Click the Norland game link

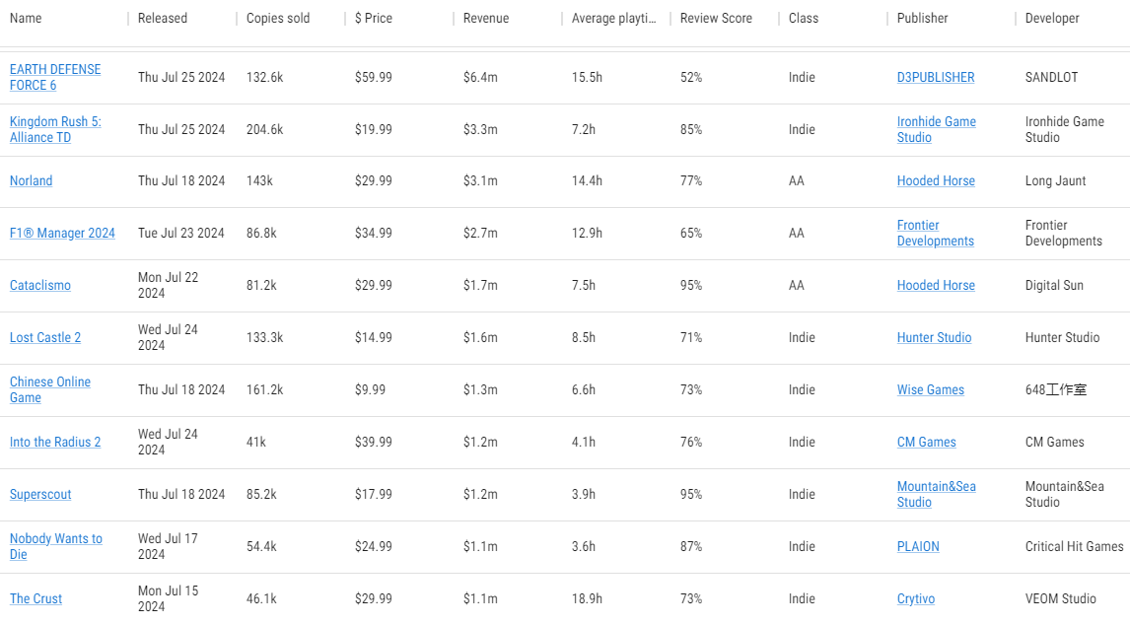pyautogui.click(x=31, y=180)
